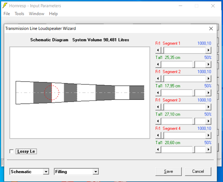Click Segment 2 Fr1 slider thumb
The image size is (223, 182).
tap(162, 78)
